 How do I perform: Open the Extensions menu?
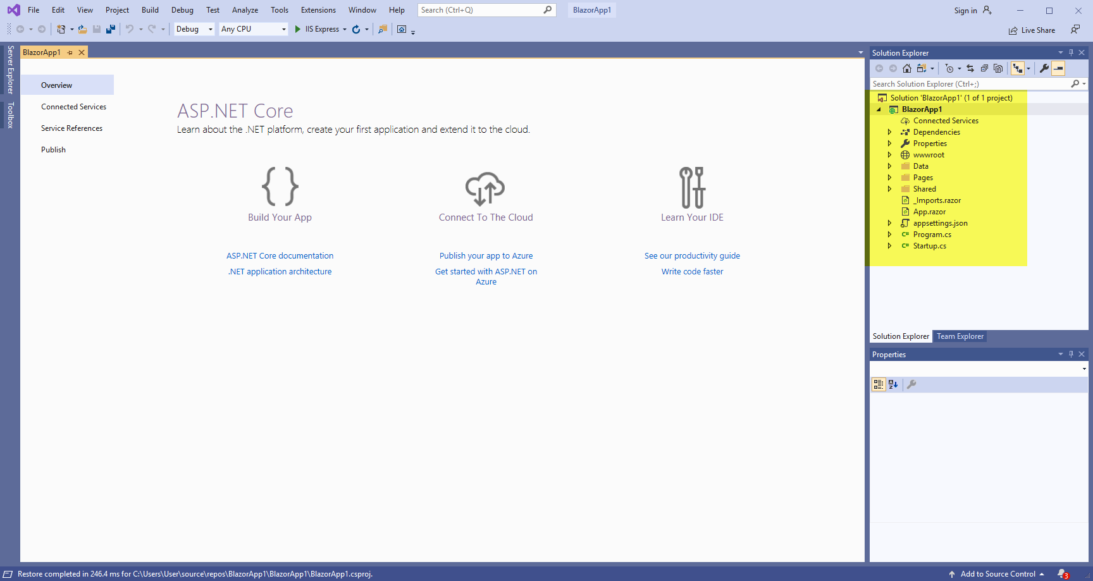coord(318,10)
